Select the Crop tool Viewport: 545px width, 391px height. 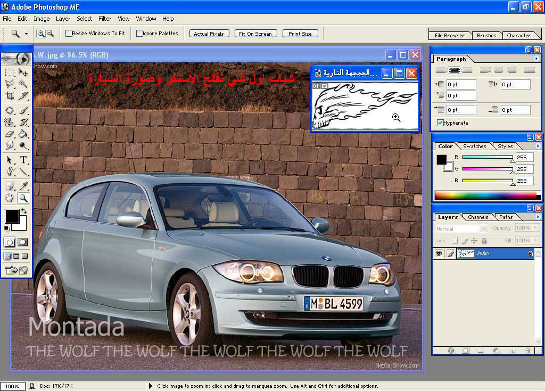pos(10,96)
